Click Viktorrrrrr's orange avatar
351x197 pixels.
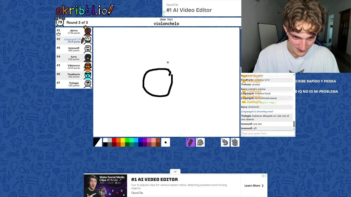(x=88, y=66)
